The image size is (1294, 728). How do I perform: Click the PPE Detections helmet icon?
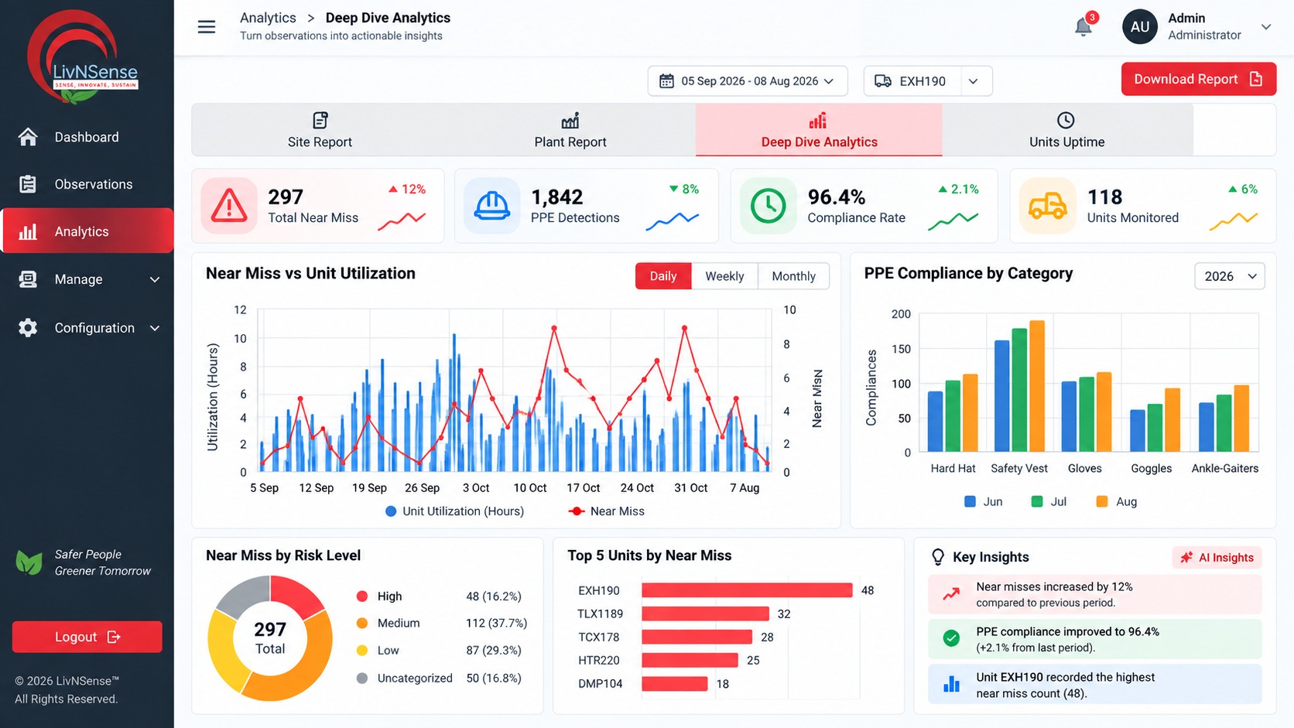[x=491, y=206]
